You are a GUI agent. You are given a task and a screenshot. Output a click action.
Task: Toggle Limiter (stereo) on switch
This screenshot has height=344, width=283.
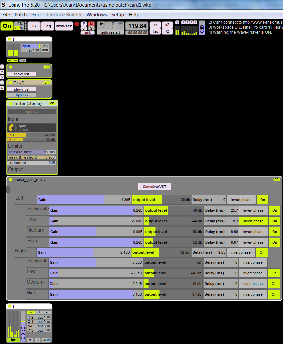pos(52,103)
